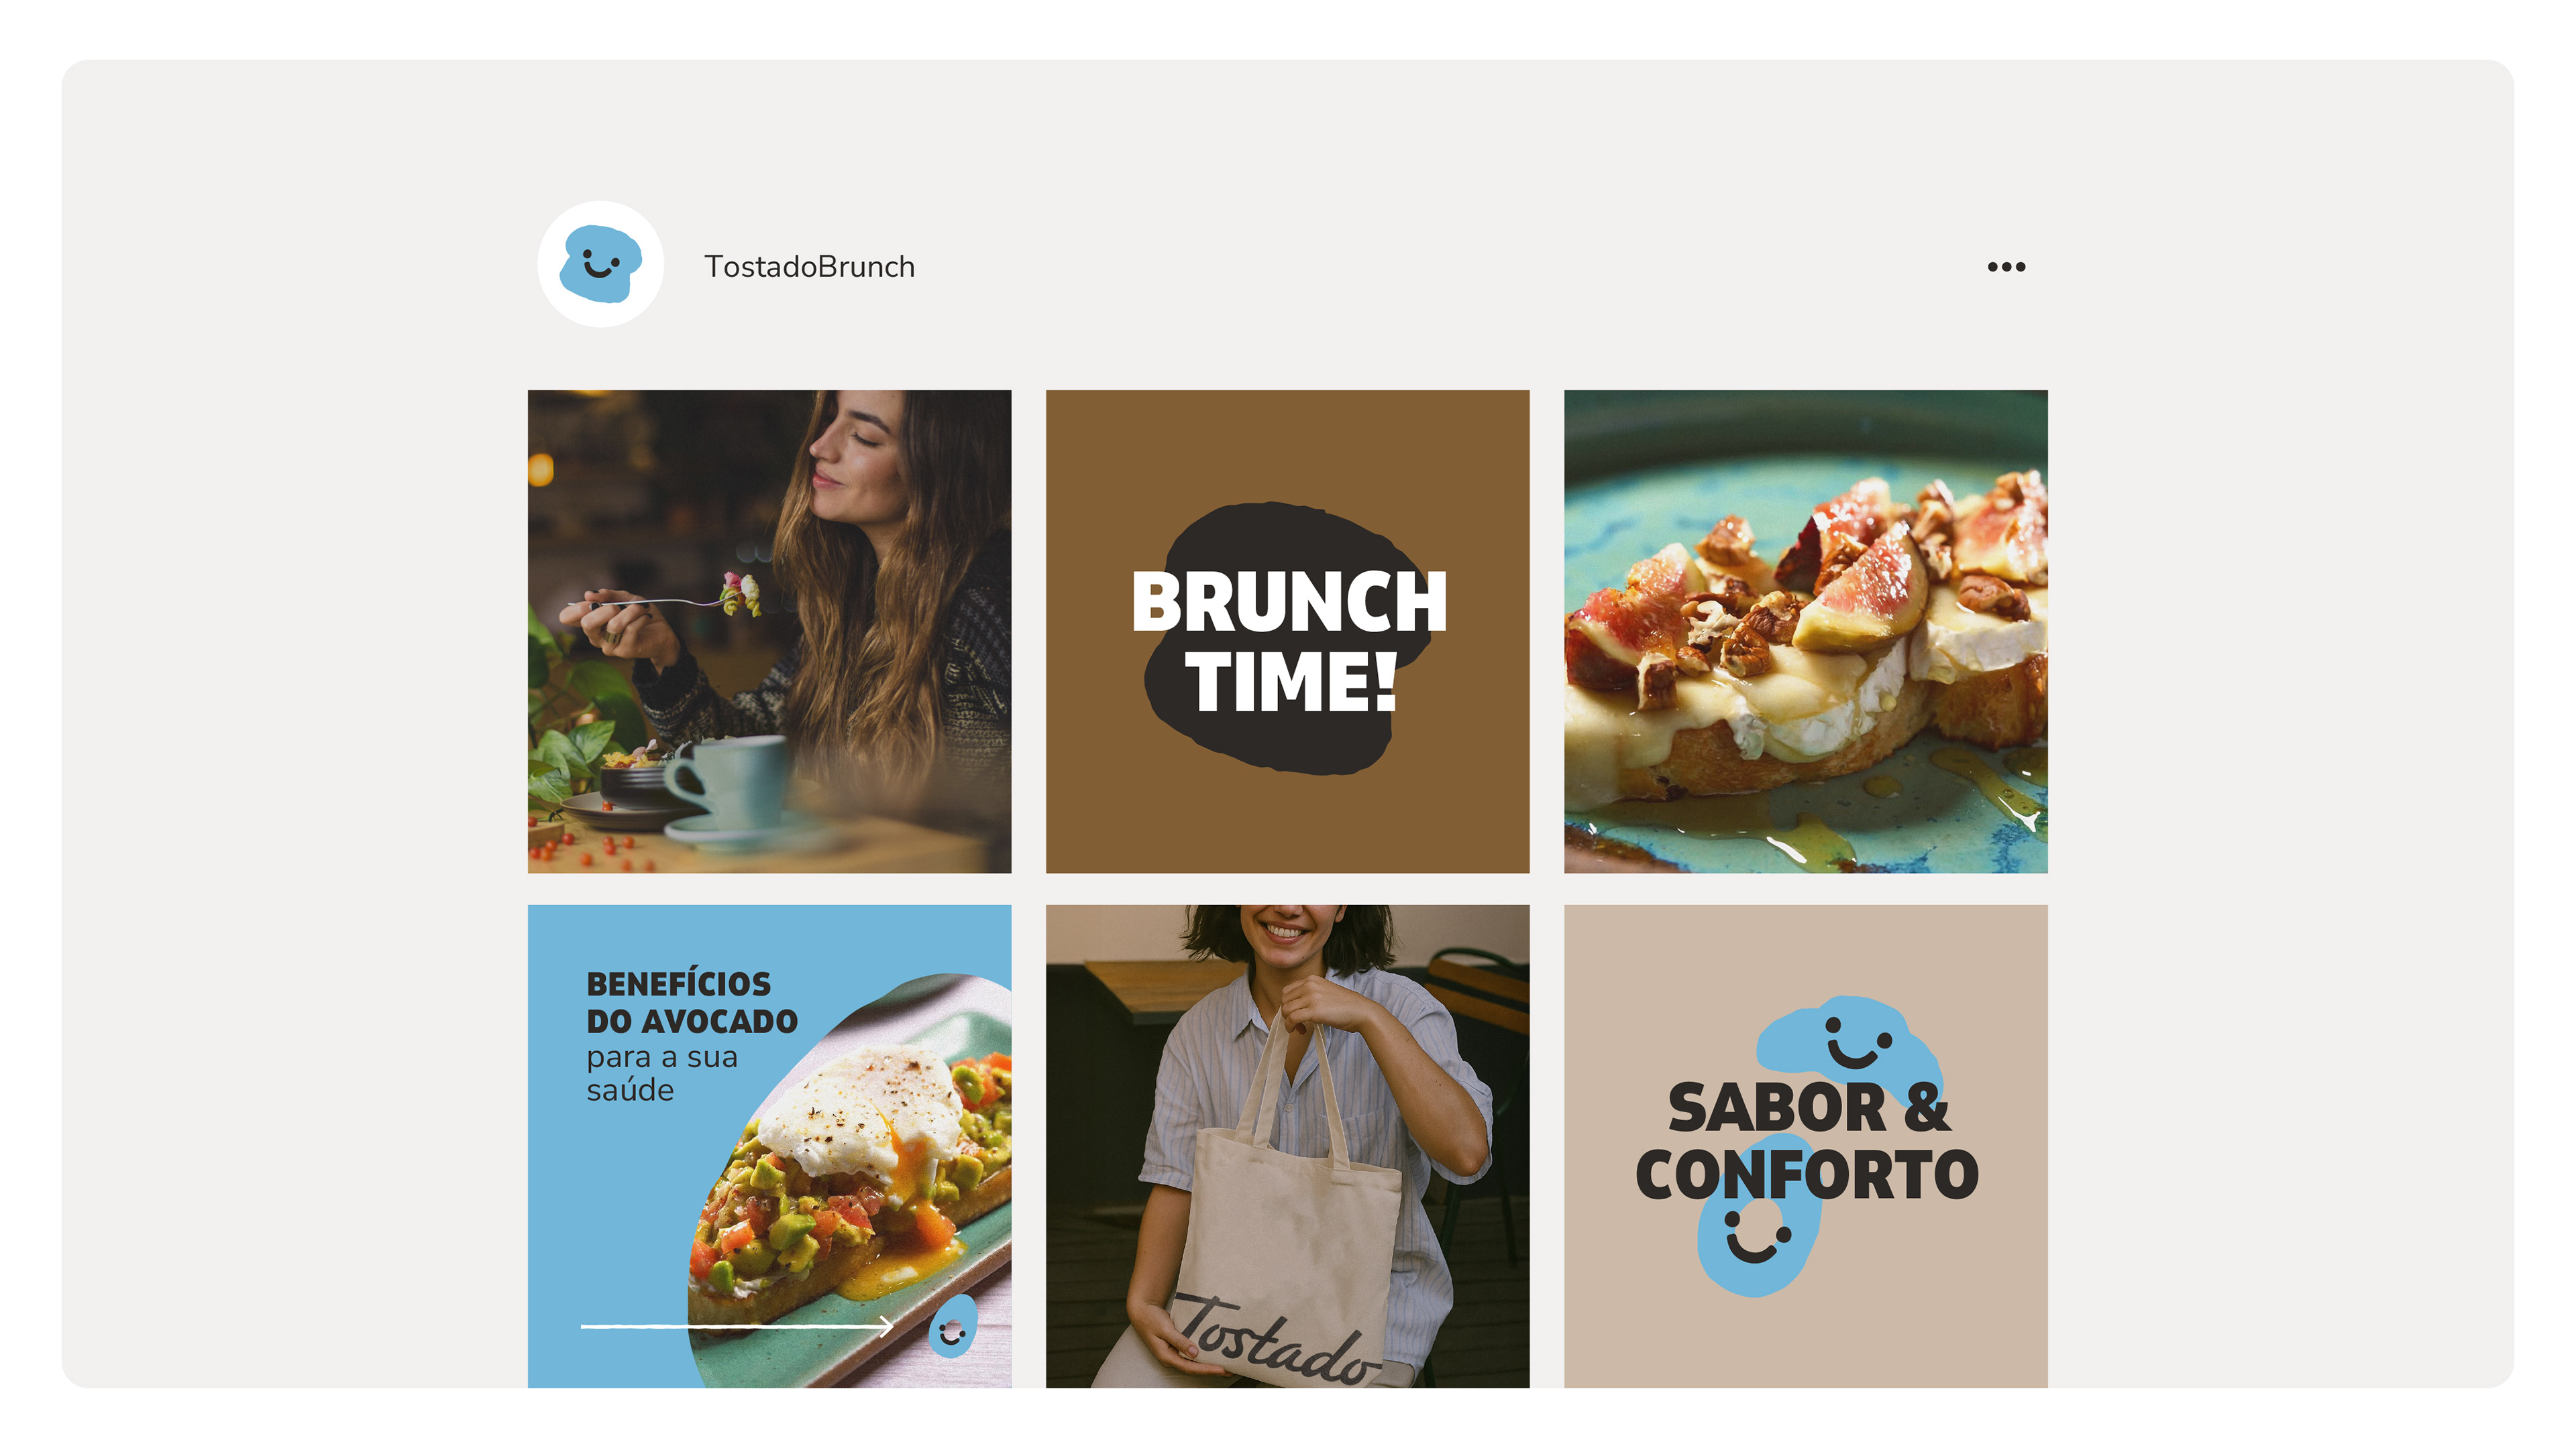2576x1448 pixels.
Task: Click the white arrow on avocado post
Action: [737, 1326]
